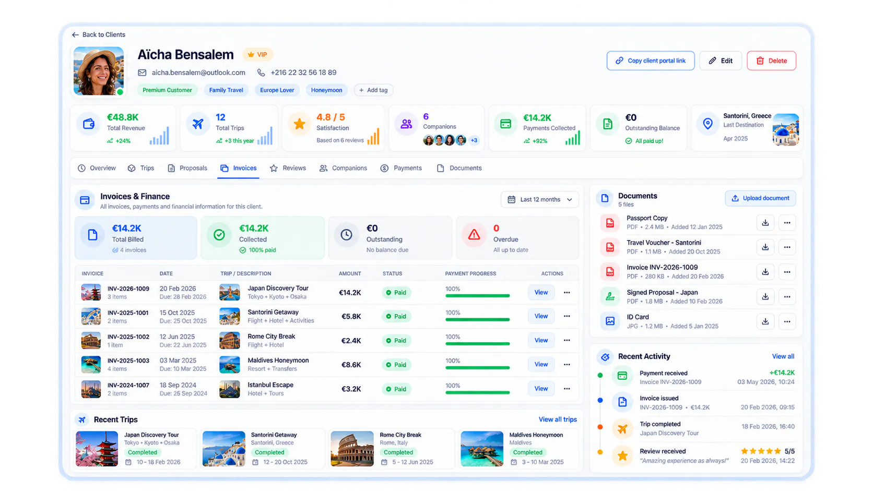The width and height of the screenshot is (873, 491).
Task: View the Japan Discovery Tour invoice
Action: pos(541,293)
